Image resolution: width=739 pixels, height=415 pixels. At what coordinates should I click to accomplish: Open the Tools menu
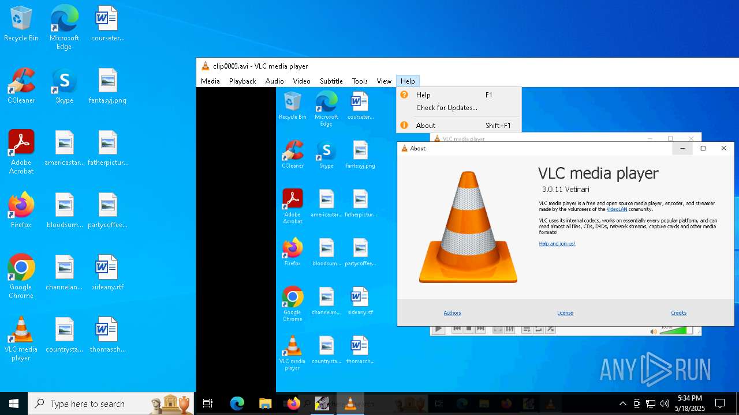coord(360,81)
